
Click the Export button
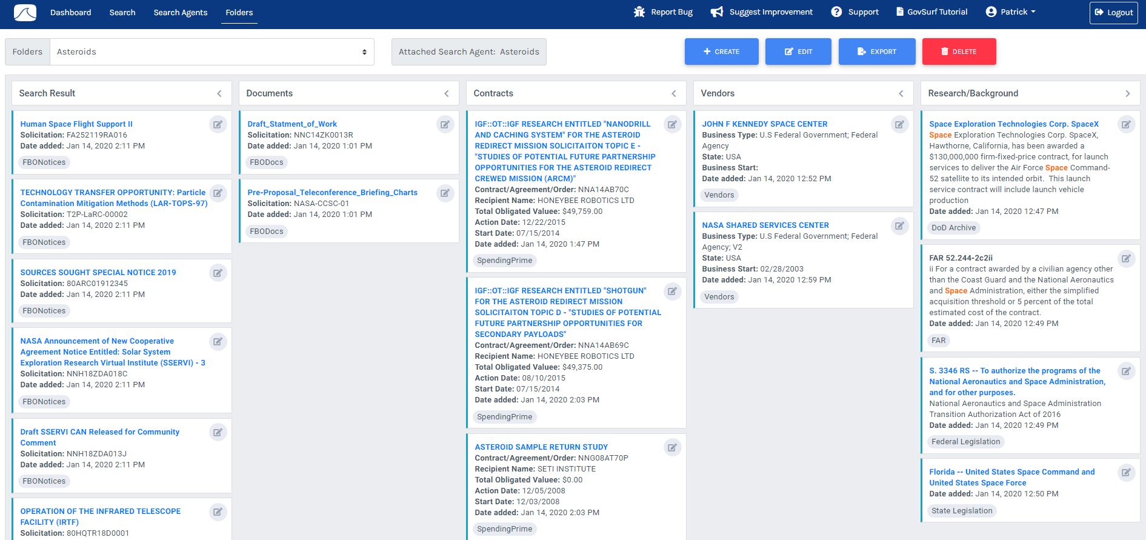pos(877,52)
